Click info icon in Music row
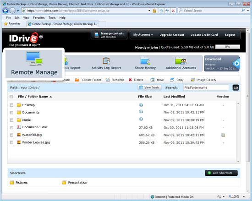The width and height of the screenshot is (252, 201). pyautogui.click(x=141, y=119)
